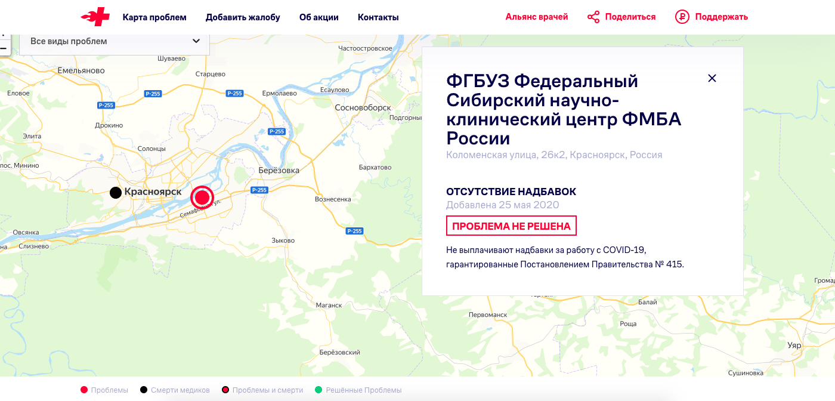
Task: Click the Проблемы и смерти legend label
Action: [x=268, y=390]
